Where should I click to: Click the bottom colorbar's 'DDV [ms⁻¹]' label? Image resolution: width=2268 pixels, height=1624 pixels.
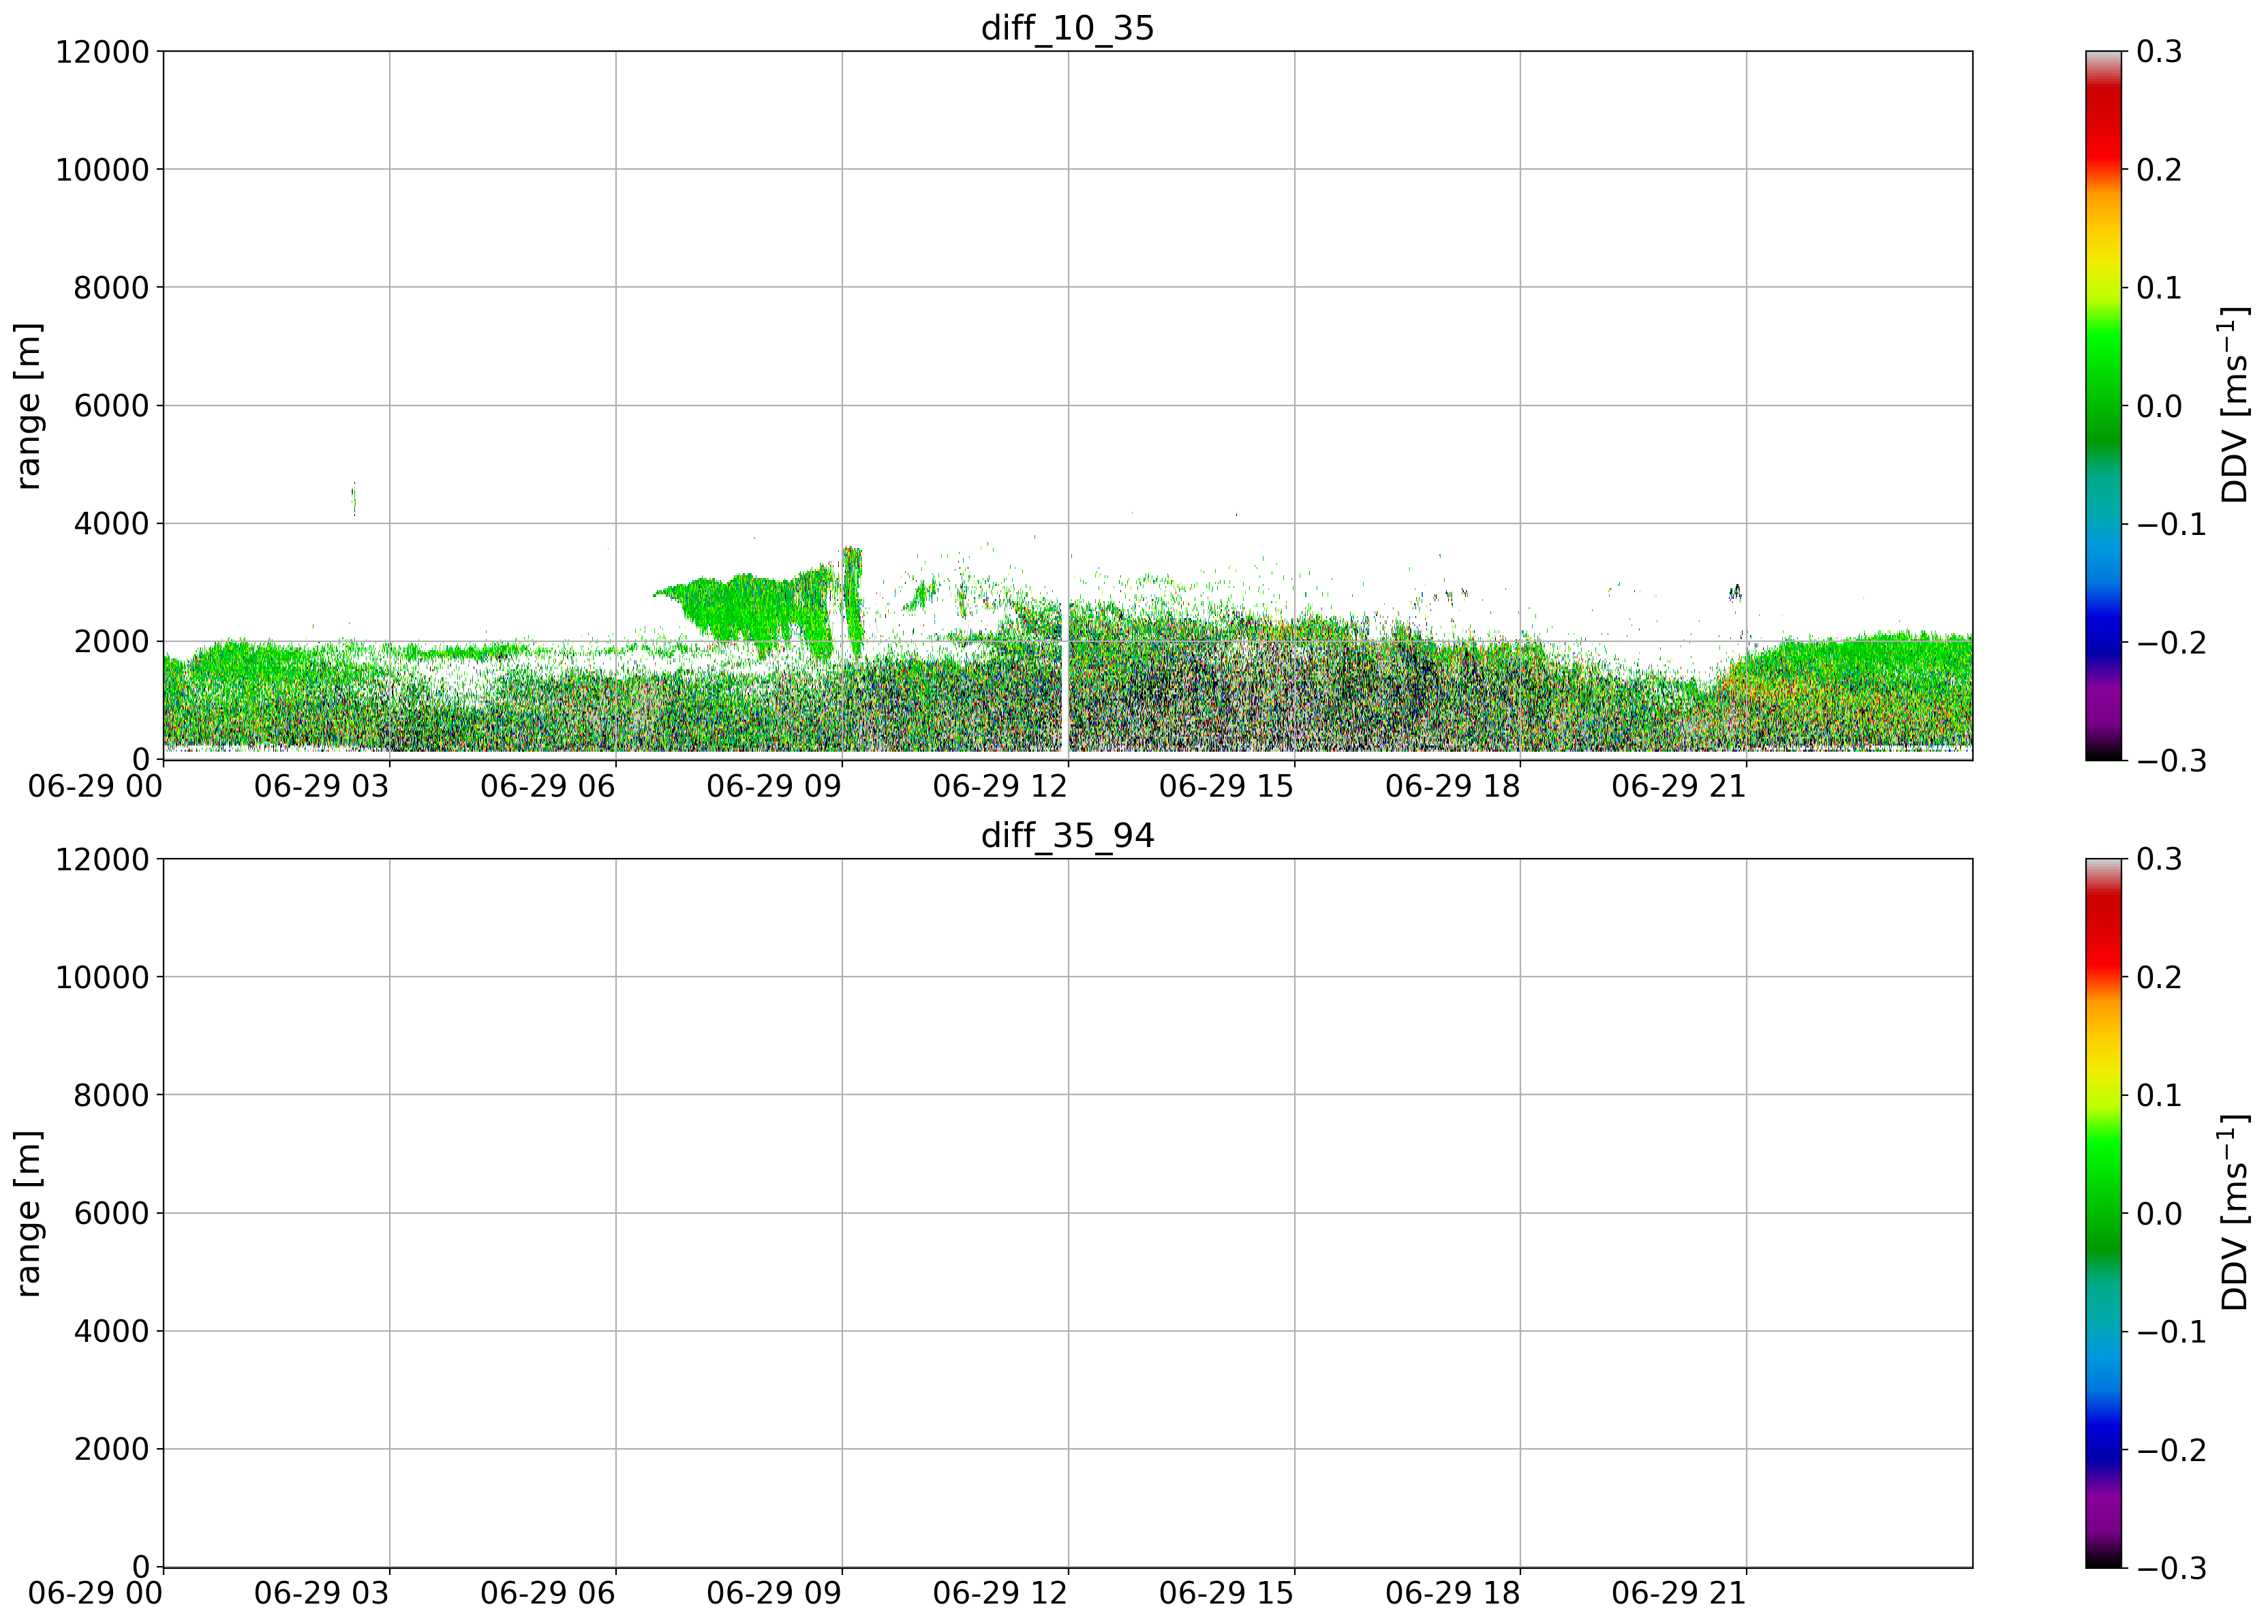tap(2234, 1213)
